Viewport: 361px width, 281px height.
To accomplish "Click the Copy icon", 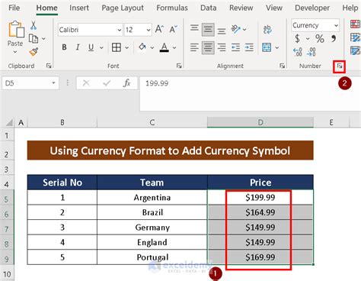I will point(34,39).
